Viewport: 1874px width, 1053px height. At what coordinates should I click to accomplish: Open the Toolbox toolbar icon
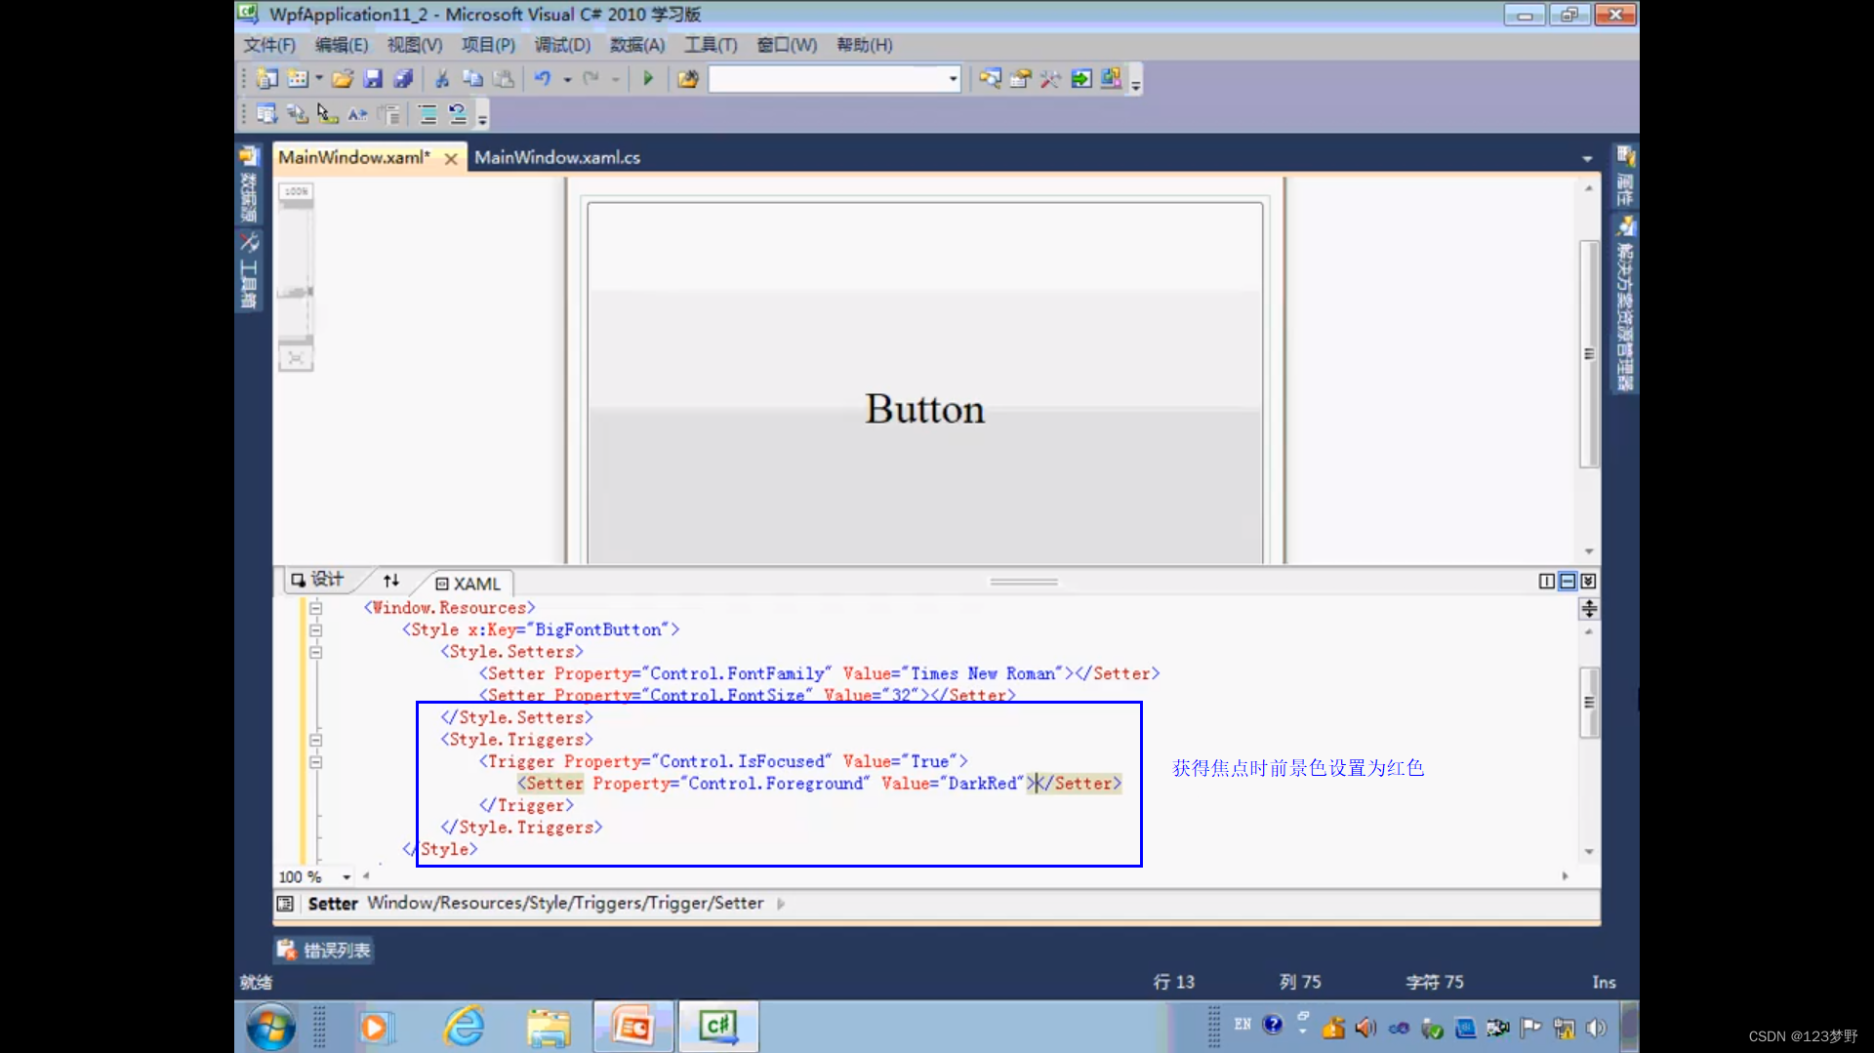(1050, 79)
